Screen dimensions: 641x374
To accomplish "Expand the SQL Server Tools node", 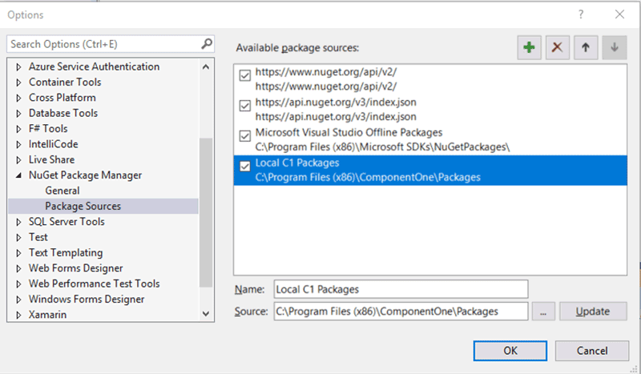I will 18,222.
